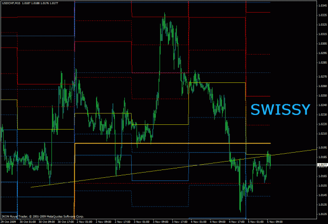Click the 1.0295 price axis label
The width and height of the screenshot is (328, 224).
click(323, 53)
